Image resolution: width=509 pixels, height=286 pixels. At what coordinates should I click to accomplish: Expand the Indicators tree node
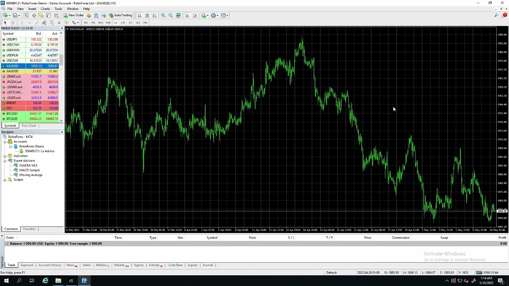[x=5, y=156]
